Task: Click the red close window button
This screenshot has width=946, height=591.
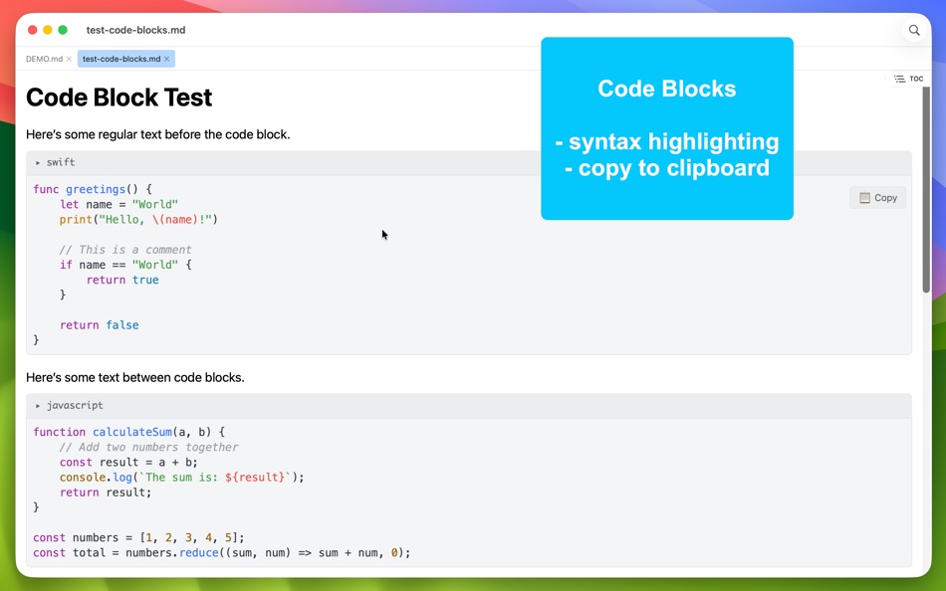Action: tap(33, 30)
